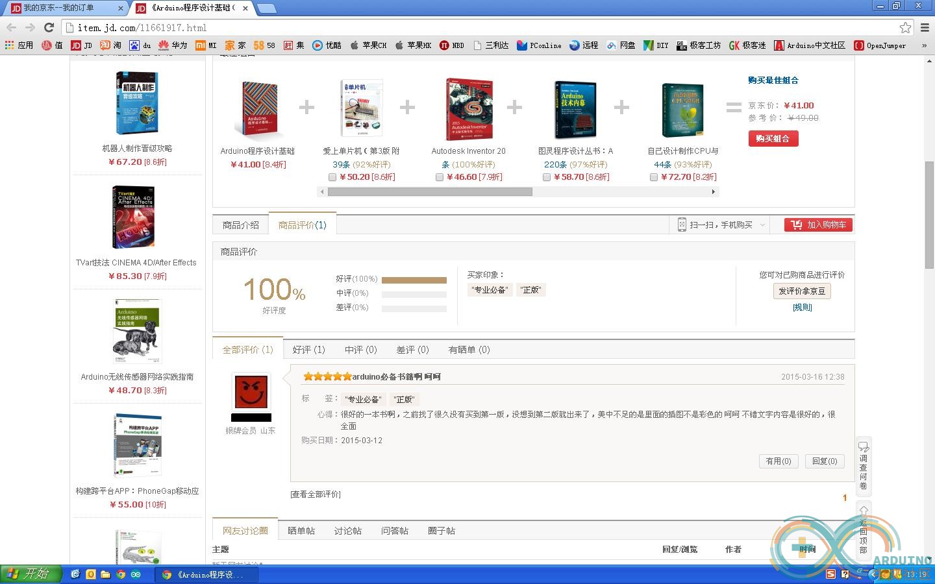Open the 极客工坊 bookmark
The image size is (935, 584).
point(699,45)
